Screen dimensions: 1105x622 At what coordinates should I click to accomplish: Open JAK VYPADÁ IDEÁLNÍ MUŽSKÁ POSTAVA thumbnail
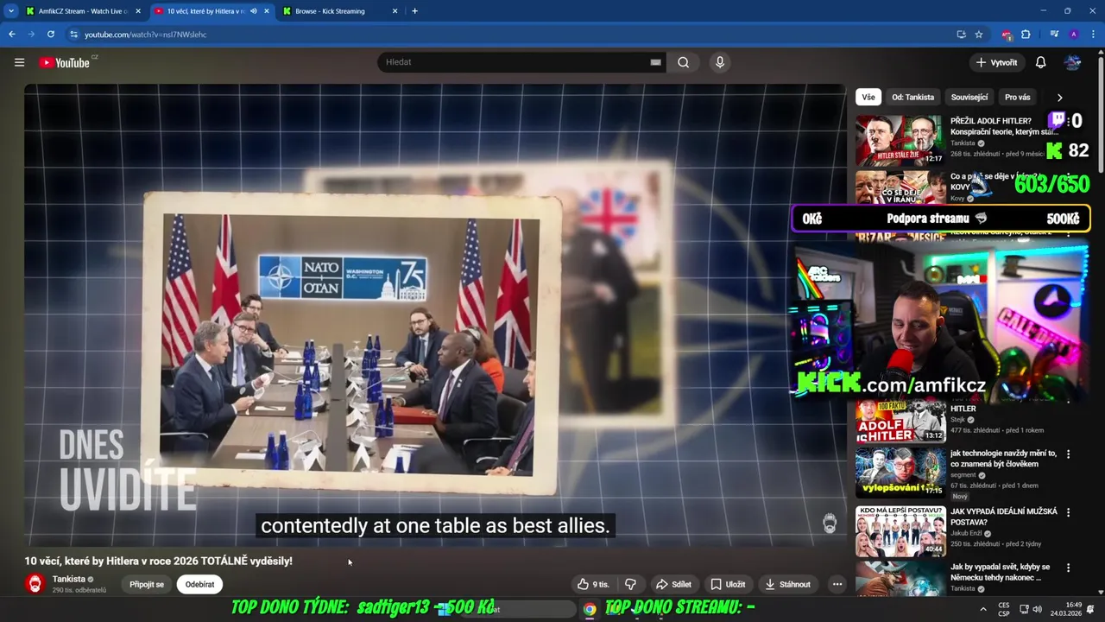[900, 531]
